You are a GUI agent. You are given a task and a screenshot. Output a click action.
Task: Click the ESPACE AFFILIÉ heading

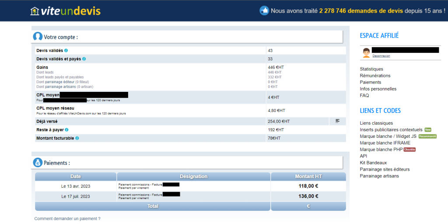coord(379,36)
